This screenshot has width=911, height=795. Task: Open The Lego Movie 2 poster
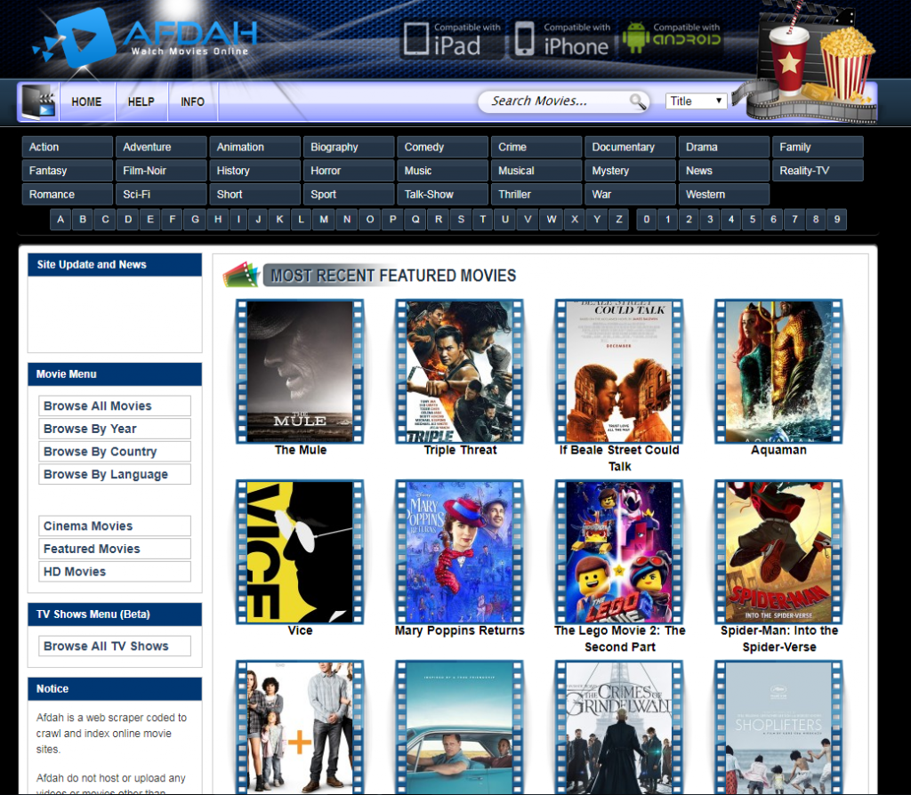[619, 551]
